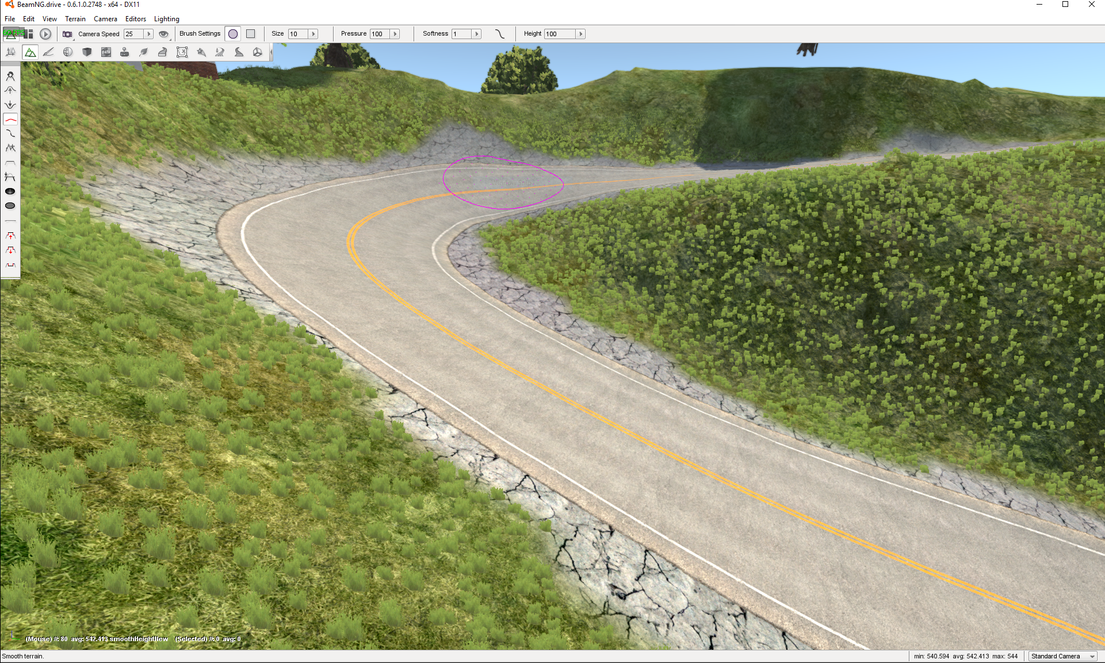Viewport: 1105px width, 663px height.
Task: Open the Shape Editor wireframe cube icon
Action: [x=258, y=52]
